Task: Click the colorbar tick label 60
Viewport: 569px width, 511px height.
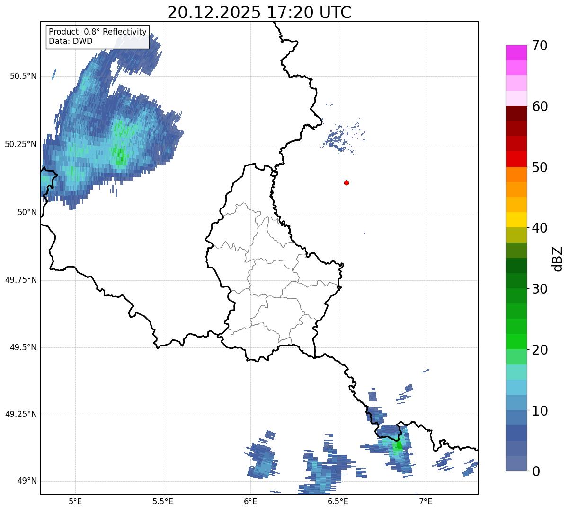Action: click(540, 106)
